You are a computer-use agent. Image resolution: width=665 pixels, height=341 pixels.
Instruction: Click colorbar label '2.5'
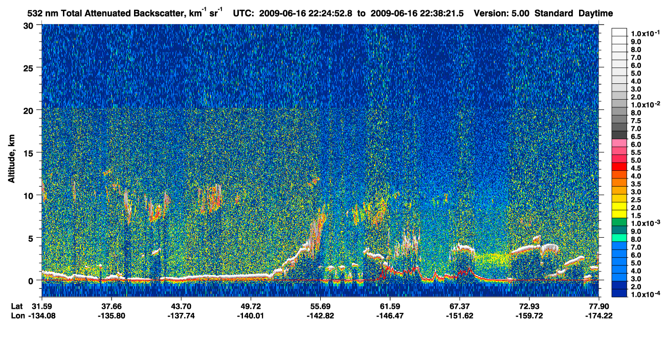click(x=636, y=199)
